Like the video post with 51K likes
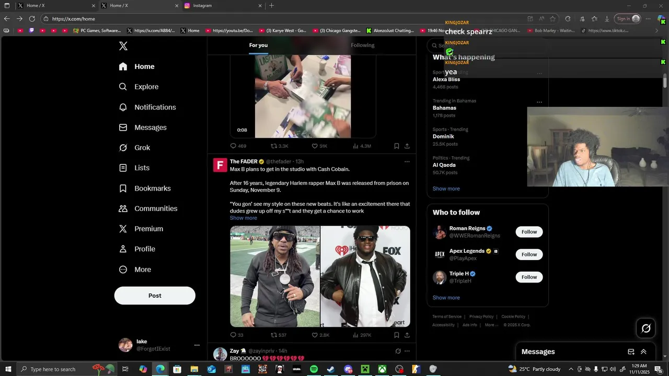 coord(319,146)
